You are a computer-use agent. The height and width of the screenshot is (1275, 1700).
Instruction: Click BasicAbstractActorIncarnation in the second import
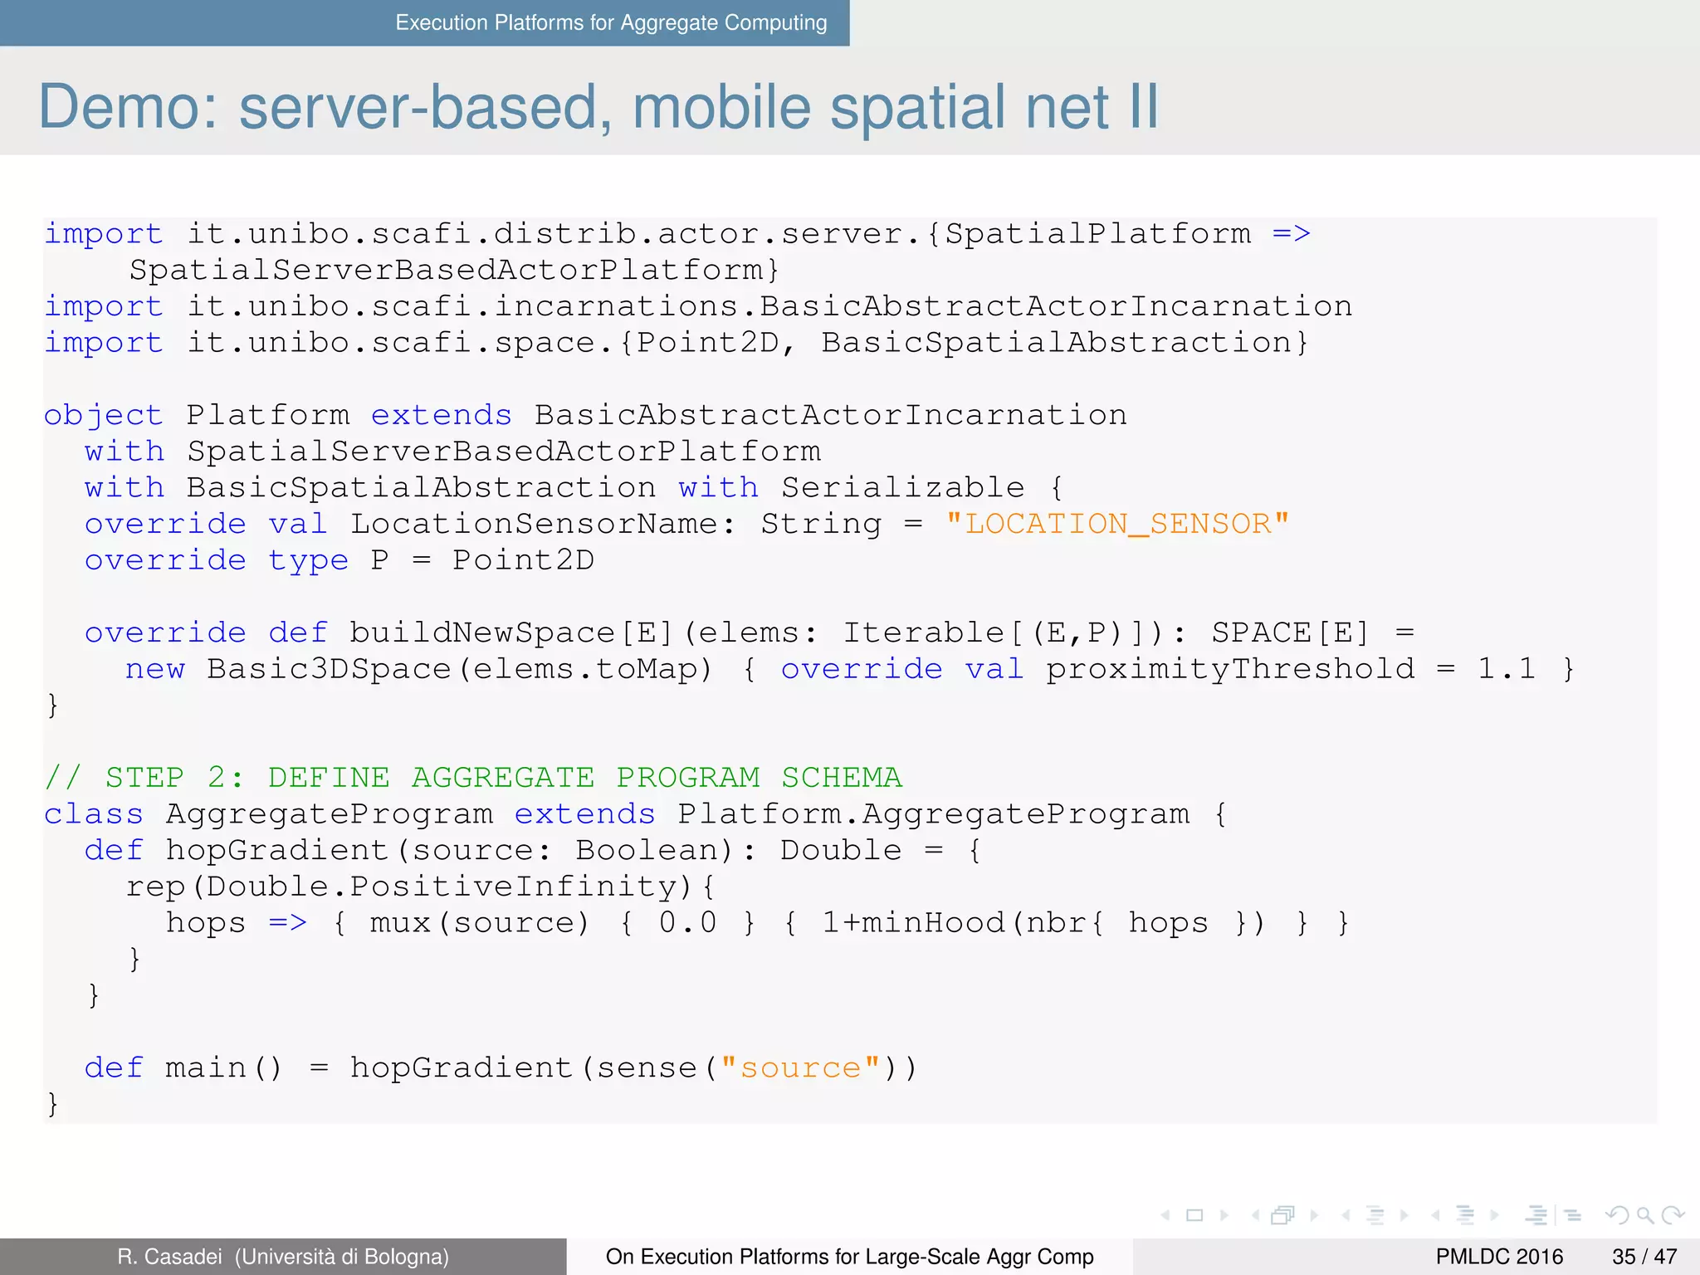point(1056,306)
